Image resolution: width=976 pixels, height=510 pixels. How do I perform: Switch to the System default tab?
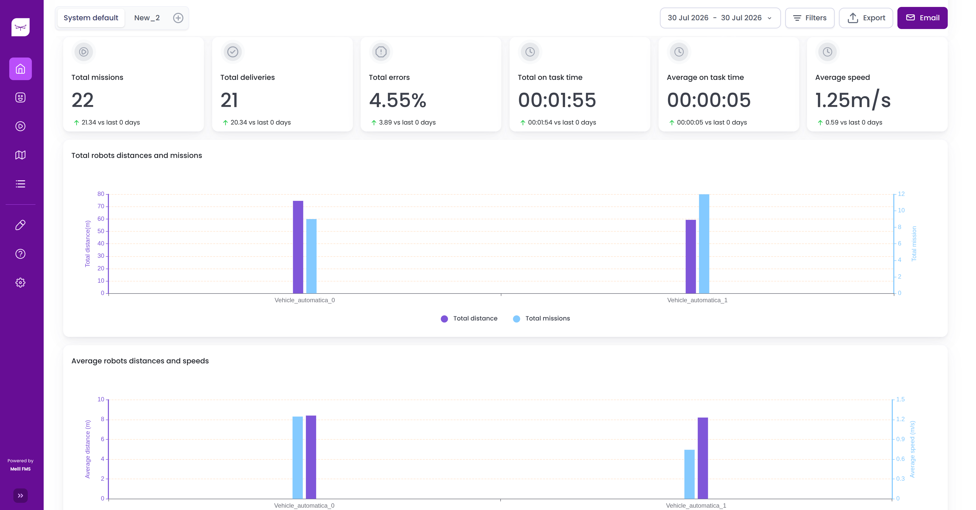(x=91, y=18)
